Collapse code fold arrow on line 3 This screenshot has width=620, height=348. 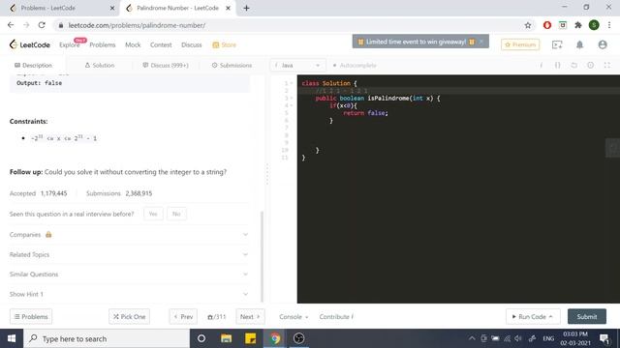292,99
